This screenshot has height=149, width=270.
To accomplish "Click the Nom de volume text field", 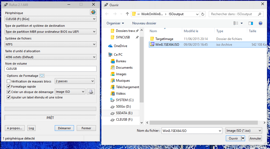I will click(50, 69).
